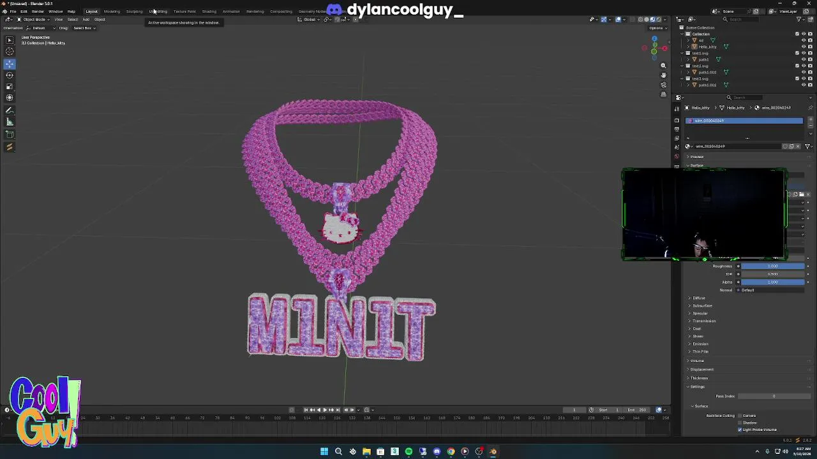The height and width of the screenshot is (459, 817).
Task: Switch perspective/orthographic grid icon in viewport
Action: click(663, 94)
